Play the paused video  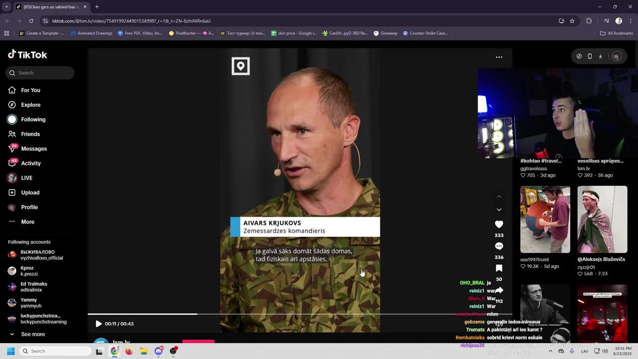(x=99, y=324)
